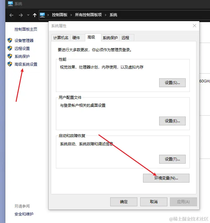Dismiss the dialog with 取消

pos(154,202)
